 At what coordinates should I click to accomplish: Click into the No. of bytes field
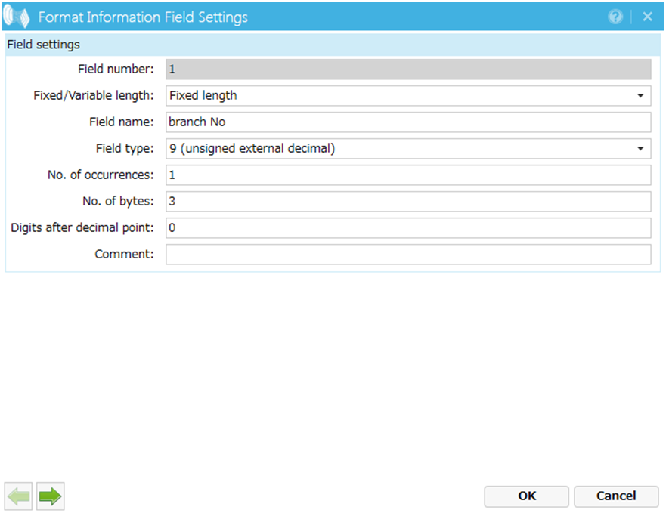pos(407,202)
